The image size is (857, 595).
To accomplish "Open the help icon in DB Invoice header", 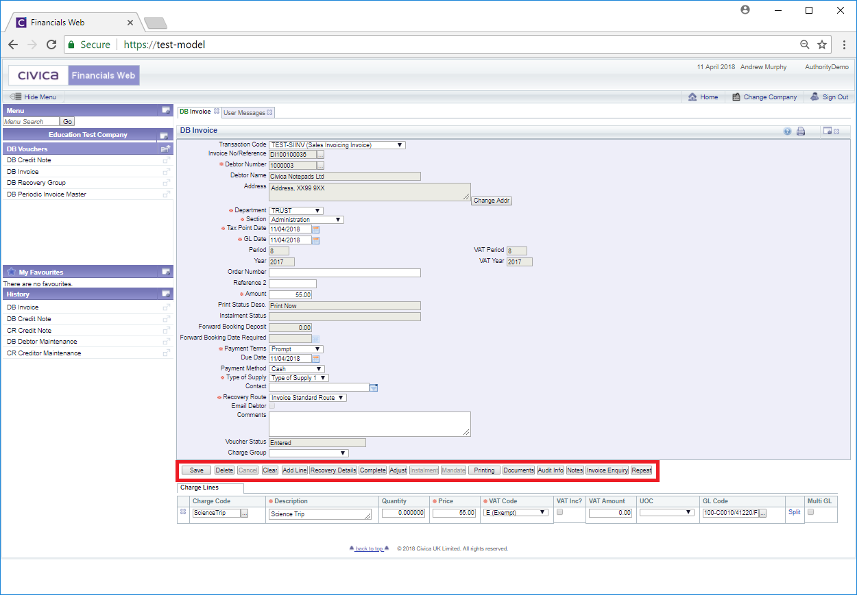I will tap(788, 131).
